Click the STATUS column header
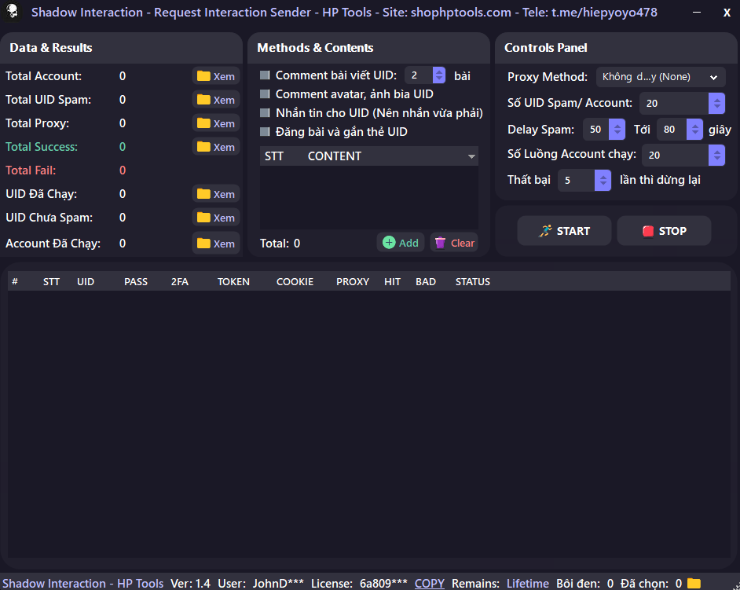 (473, 282)
